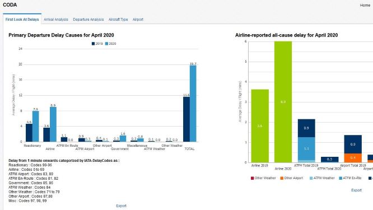Click the ATFM Total 2020 bar labeled 0.3
This screenshot has width=373, height=210.
click(x=329, y=160)
